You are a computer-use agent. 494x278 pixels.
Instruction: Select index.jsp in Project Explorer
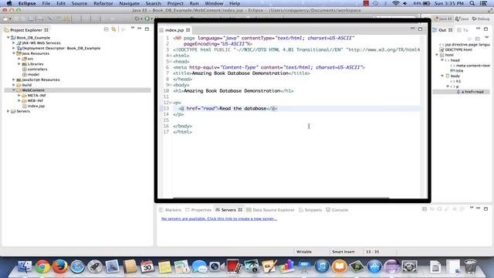point(36,106)
